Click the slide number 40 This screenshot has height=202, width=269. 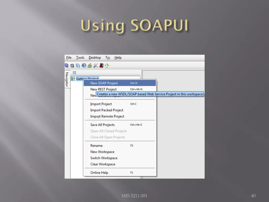point(253,196)
